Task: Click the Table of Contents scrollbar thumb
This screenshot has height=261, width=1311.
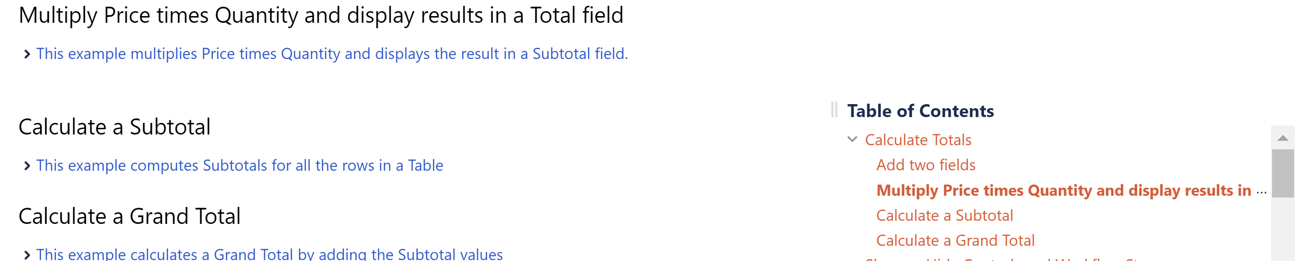Action: (x=1282, y=173)
